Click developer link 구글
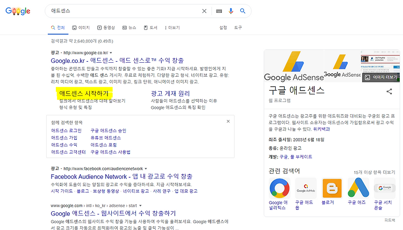This screenshot has height=230, width=403. point(284,157)
